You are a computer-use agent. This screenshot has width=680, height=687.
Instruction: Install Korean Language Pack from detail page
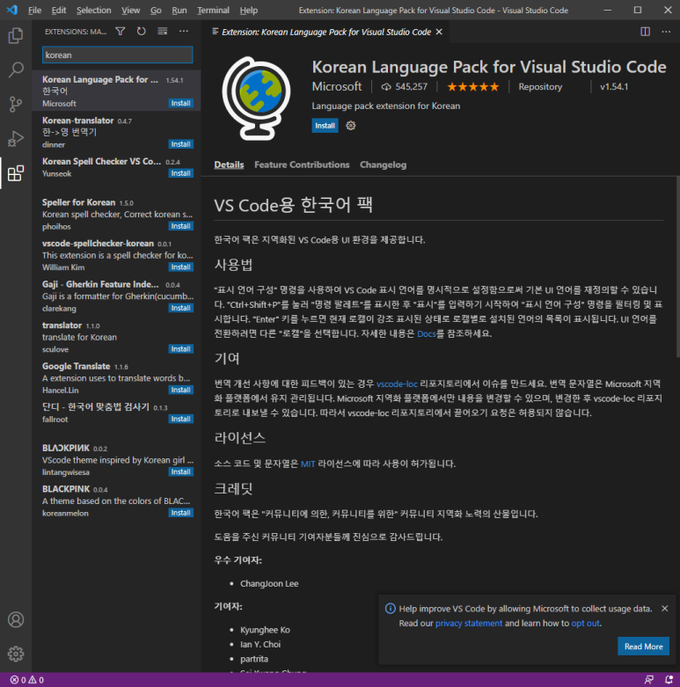325,126
